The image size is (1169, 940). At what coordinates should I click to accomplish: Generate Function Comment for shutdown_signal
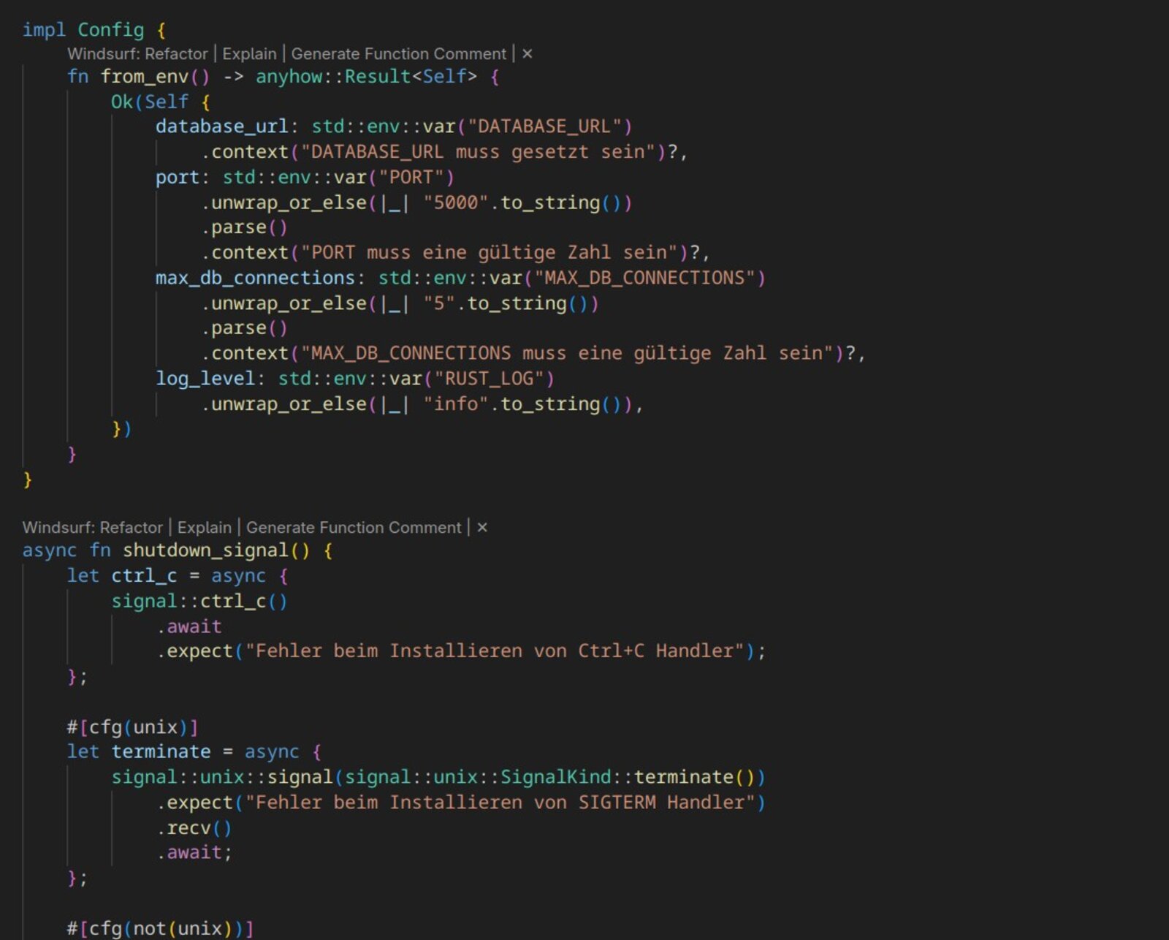(354, 528)
